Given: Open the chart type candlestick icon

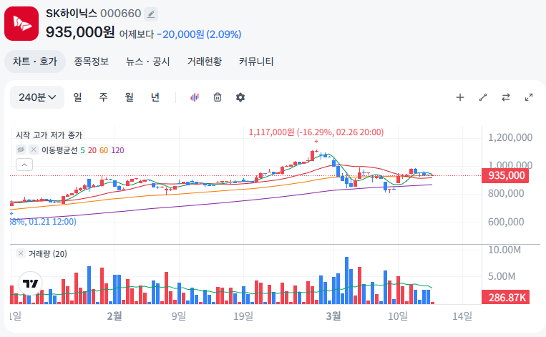Looking at the screenshot, I should [195, 97].
